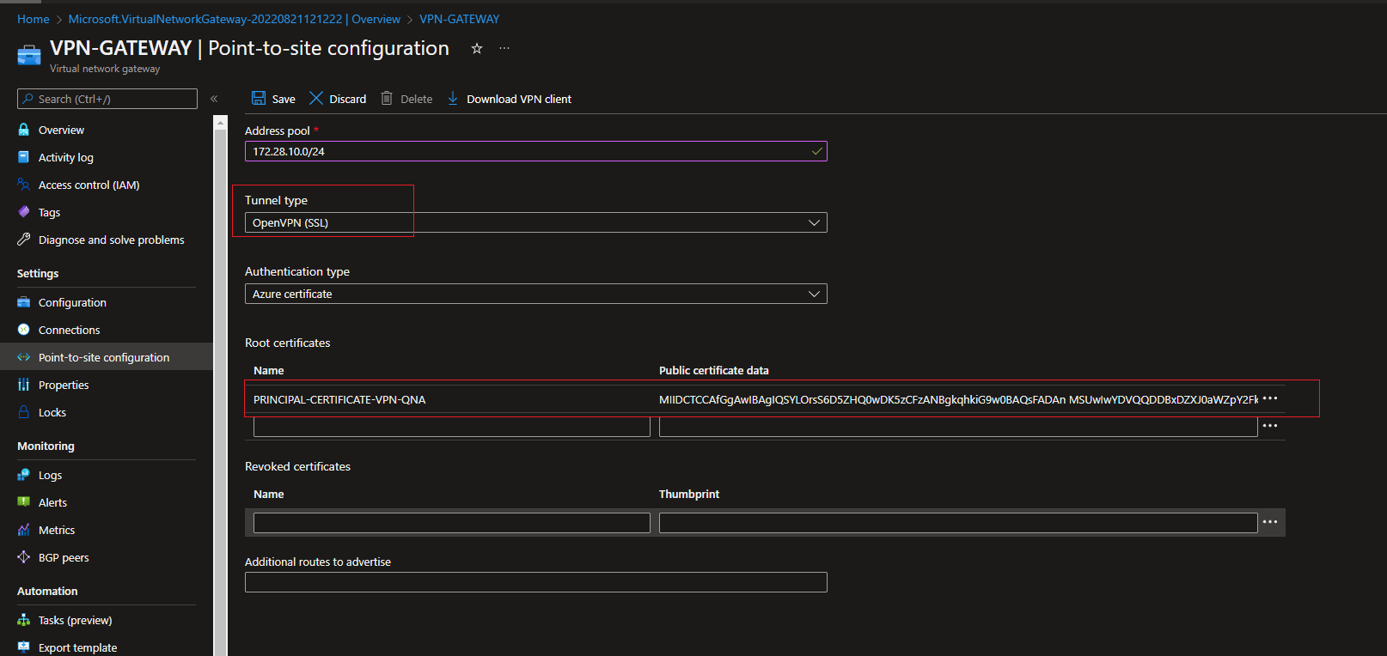
Task: Go to Home breadcrumb link
Action: [x=33, y=19]
